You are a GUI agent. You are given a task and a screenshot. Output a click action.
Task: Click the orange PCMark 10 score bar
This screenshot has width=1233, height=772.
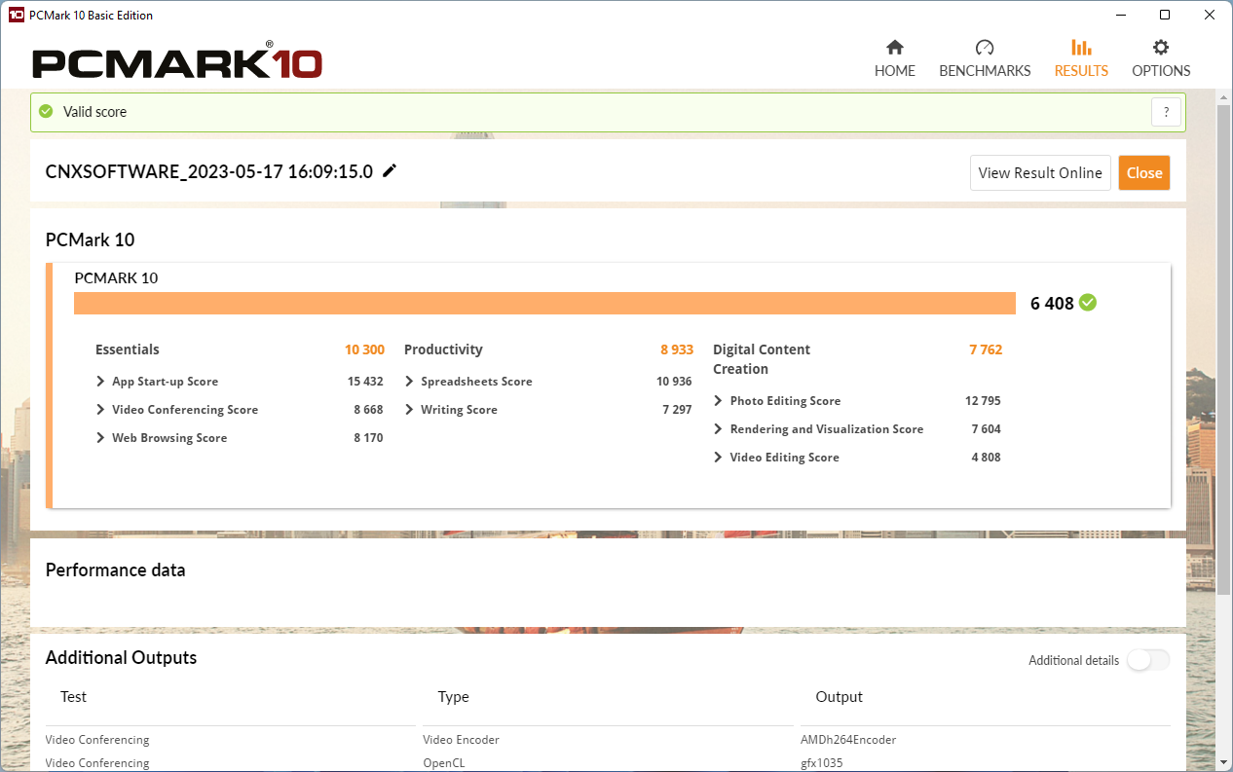544,303
